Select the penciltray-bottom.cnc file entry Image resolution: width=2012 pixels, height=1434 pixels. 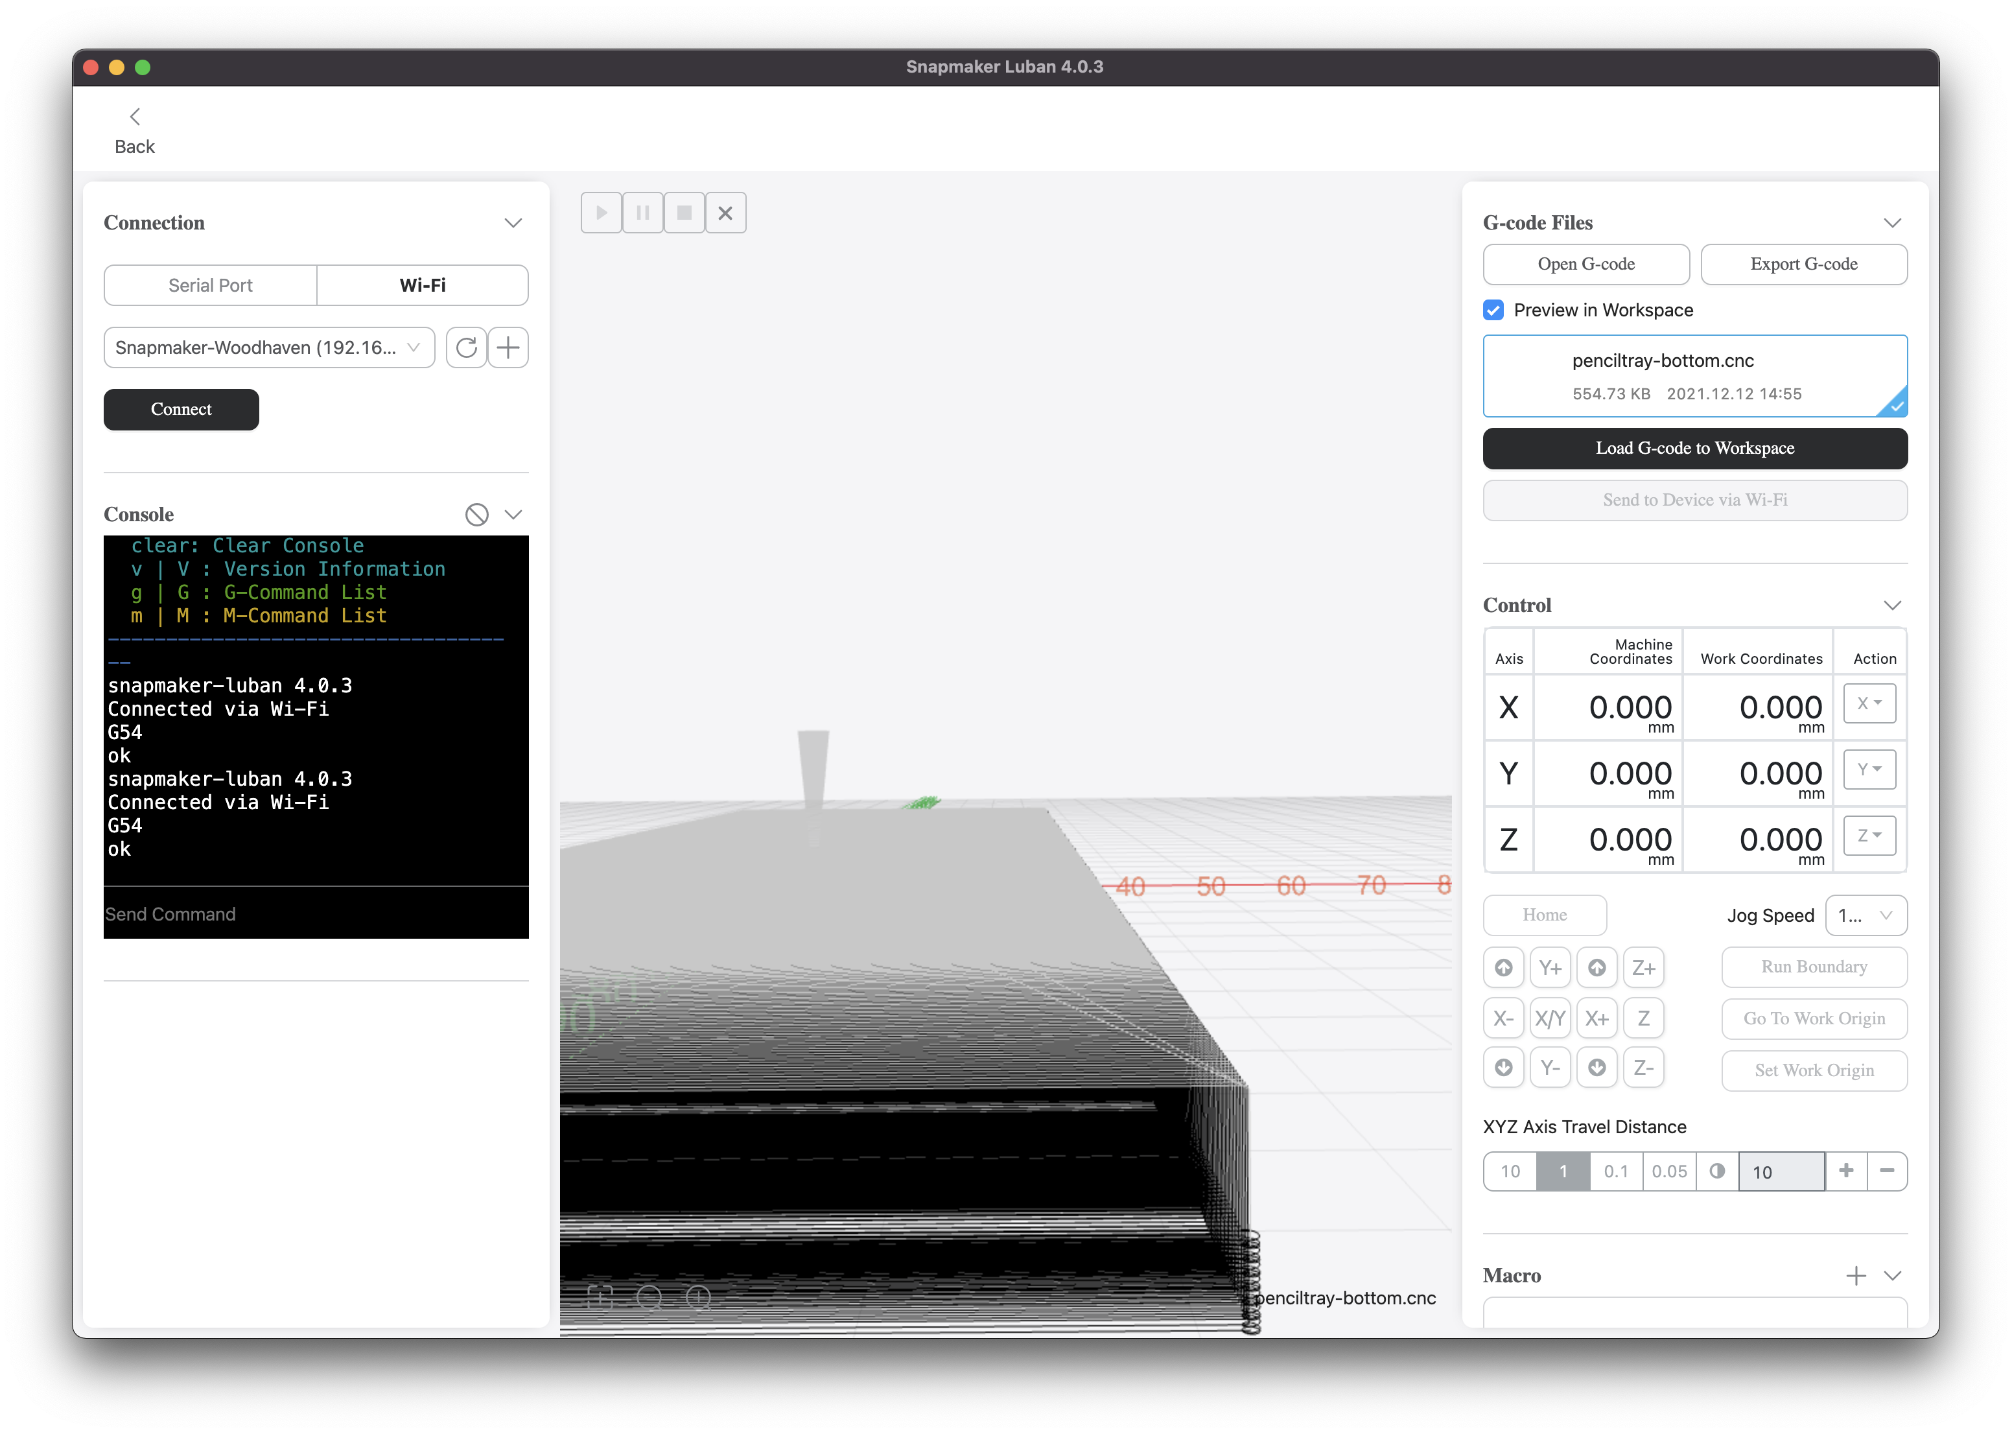[1694, 376]
